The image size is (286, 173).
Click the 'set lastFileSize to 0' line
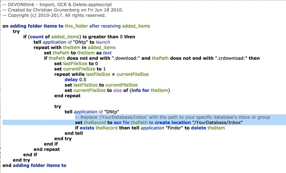[x=81, y=64]
